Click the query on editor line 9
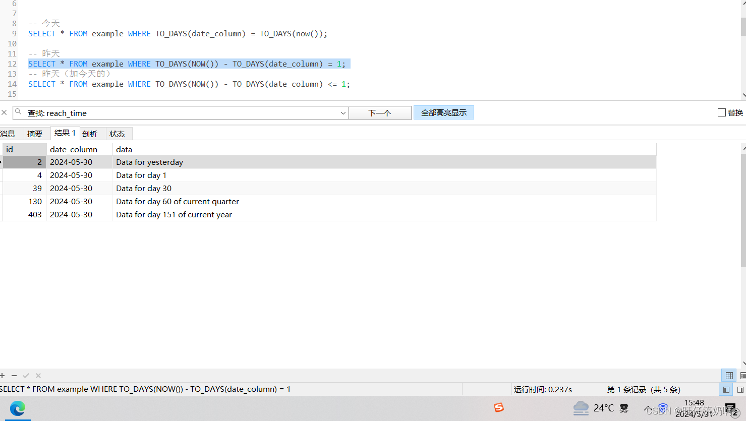Viewport: 746px width, 421px height. 178,34
